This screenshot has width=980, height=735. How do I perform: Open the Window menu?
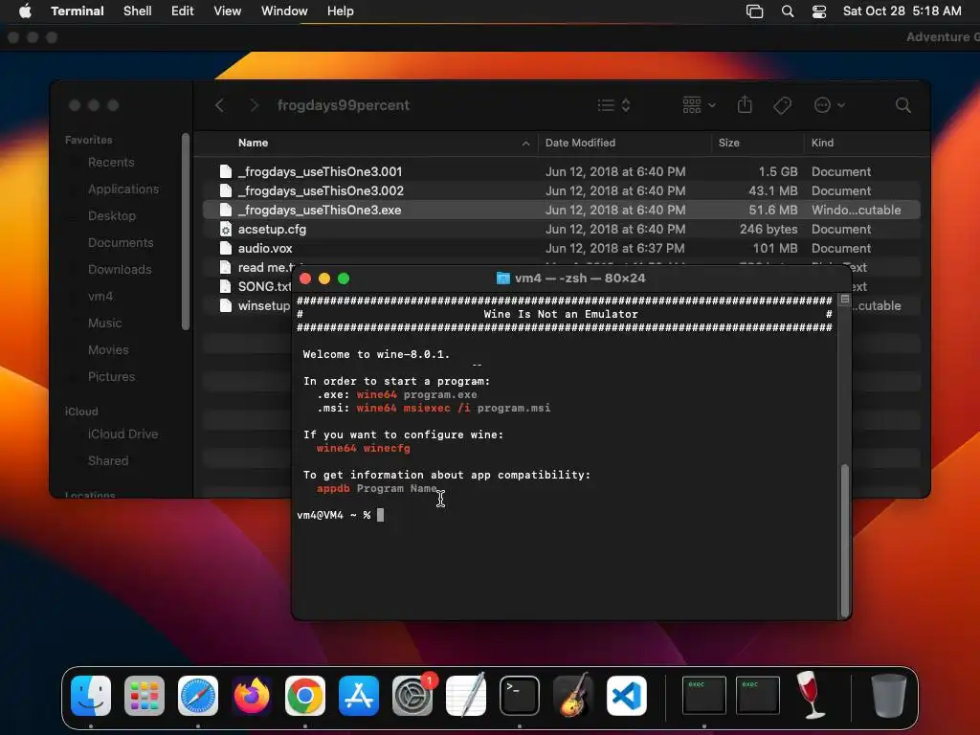(x=284, y=11)
